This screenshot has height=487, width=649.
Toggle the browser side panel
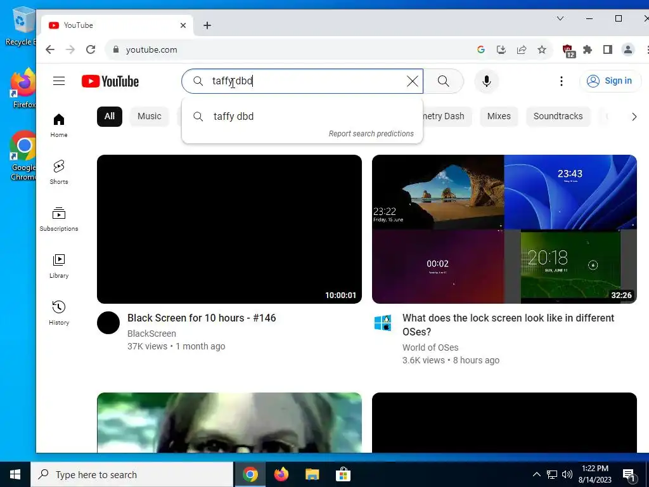pos(608,49)
